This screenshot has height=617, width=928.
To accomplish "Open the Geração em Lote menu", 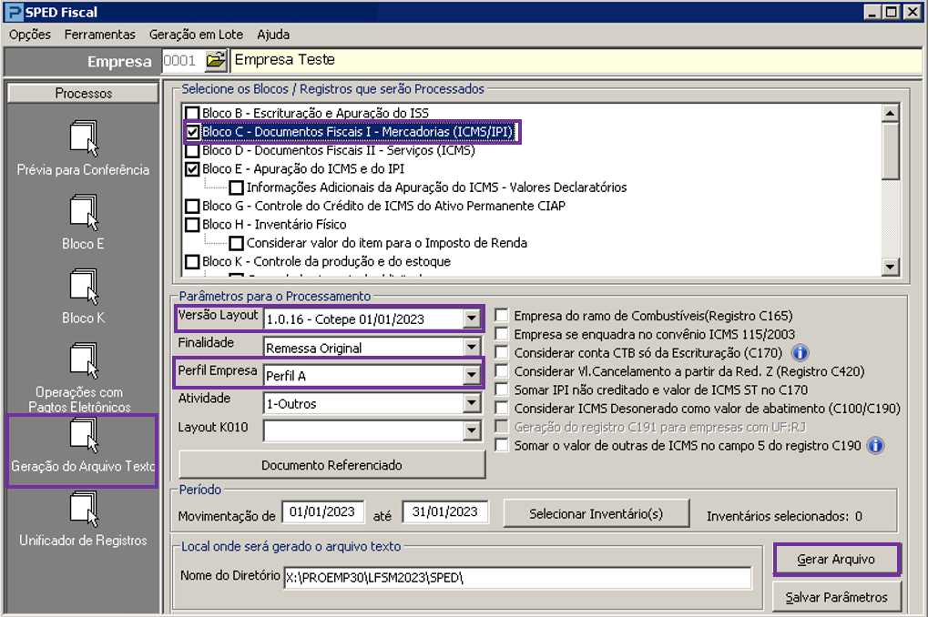I will click(x=196, y=35).
